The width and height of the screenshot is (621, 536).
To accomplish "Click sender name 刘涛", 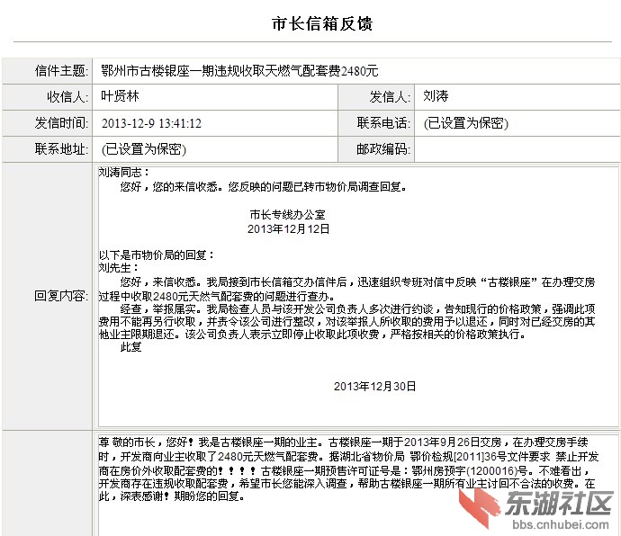I will coord(436,96).
